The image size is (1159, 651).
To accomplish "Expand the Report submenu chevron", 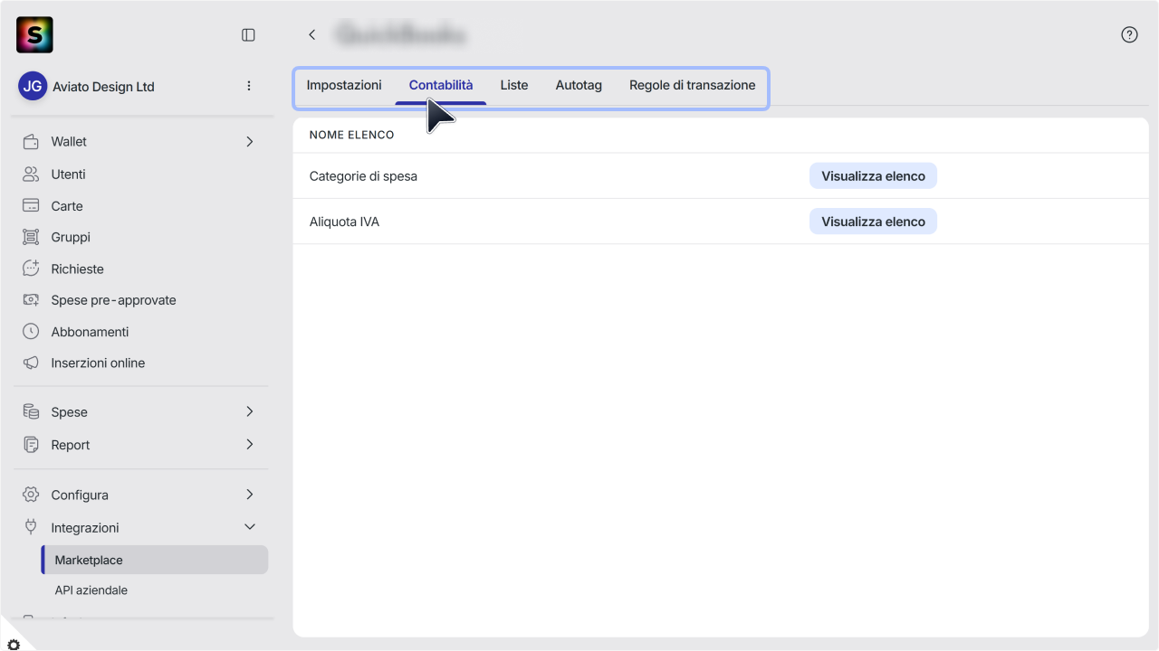I will click(250, 444).
